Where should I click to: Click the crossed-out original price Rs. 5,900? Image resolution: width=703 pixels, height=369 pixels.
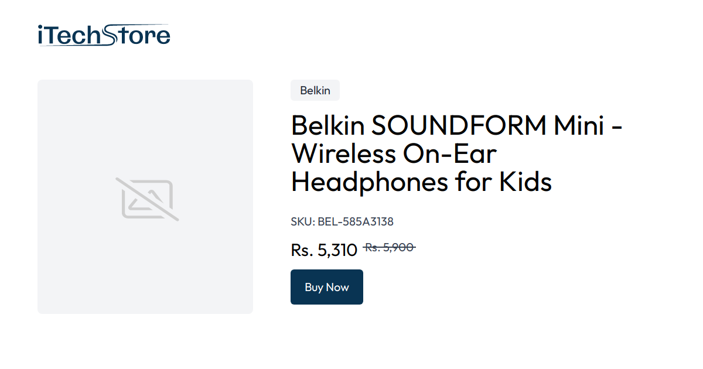point(390,248)
